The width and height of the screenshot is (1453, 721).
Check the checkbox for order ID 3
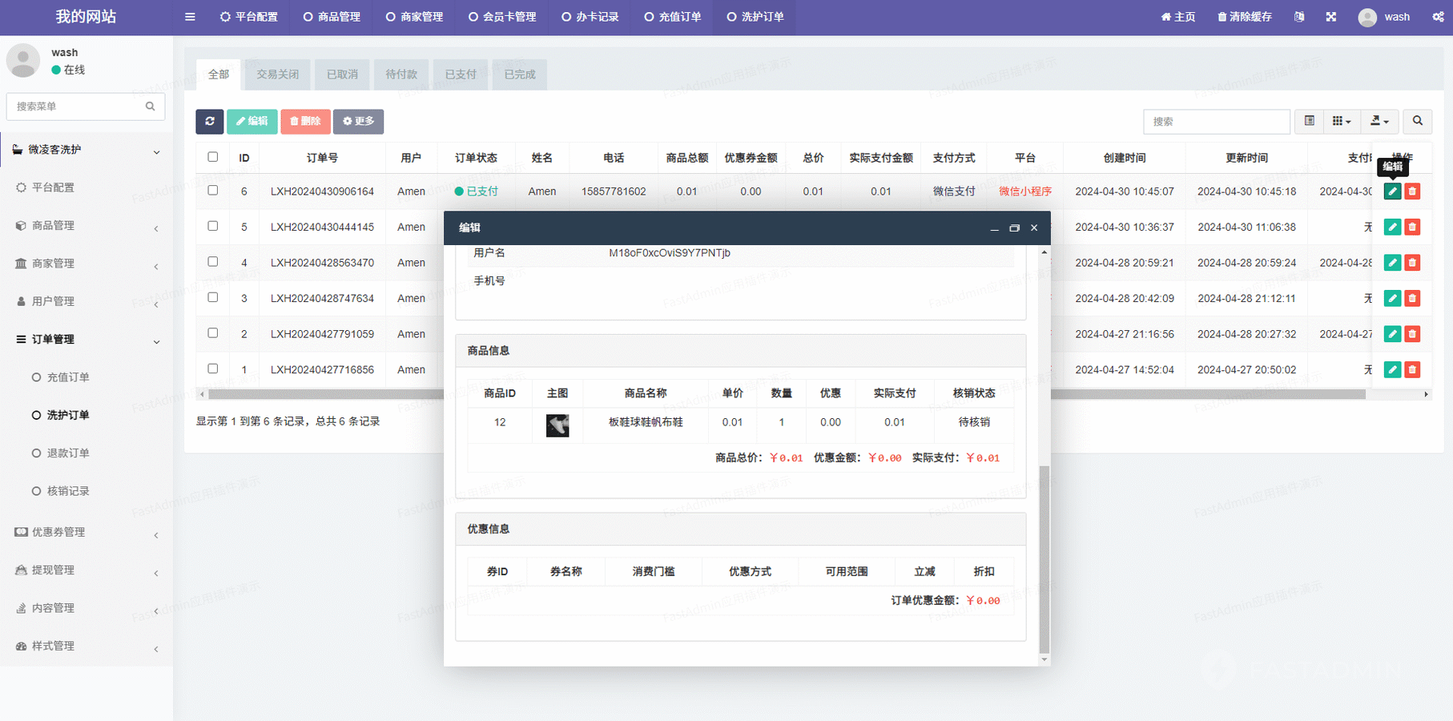coord(213,297)
